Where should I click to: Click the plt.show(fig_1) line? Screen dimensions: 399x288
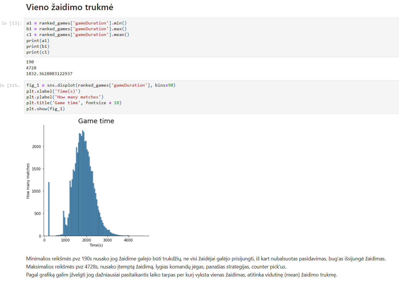46,109
